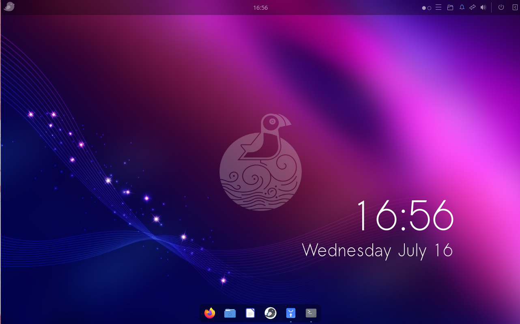Show notifications via the bell icon
The height and width of the screenshot is (324, 520).
coord(462,7)
